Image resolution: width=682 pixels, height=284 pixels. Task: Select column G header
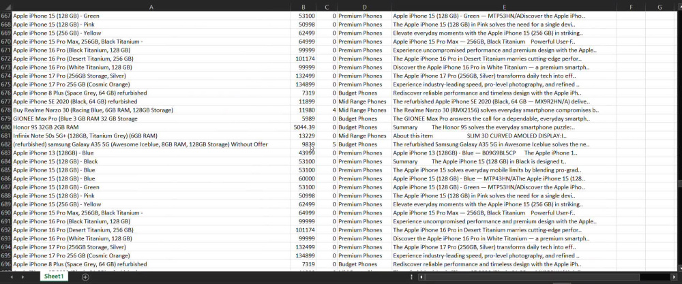pyautogui.click(x=659, y=7)
